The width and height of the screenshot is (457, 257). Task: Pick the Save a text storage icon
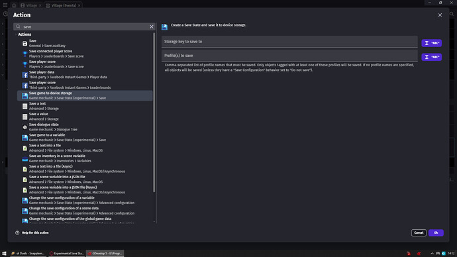coord(25,107)
